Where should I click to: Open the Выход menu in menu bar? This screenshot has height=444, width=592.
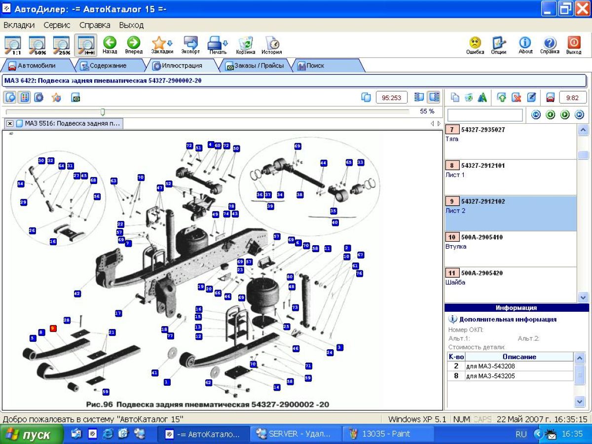pyautogui.click(x=131, y=25)
